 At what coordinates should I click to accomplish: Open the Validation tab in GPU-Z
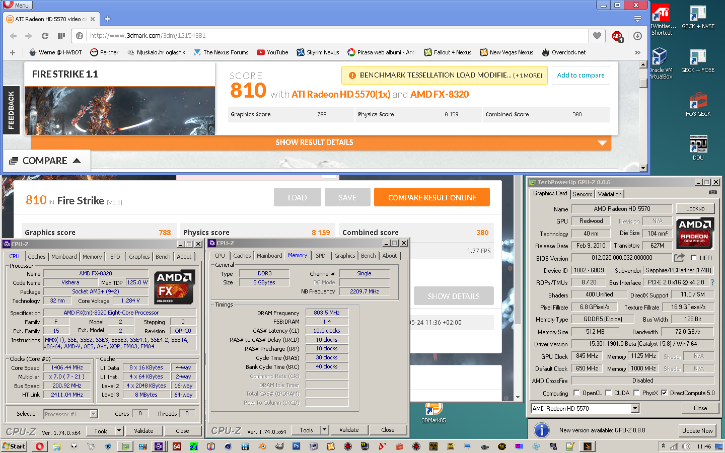tap(610, 194)
